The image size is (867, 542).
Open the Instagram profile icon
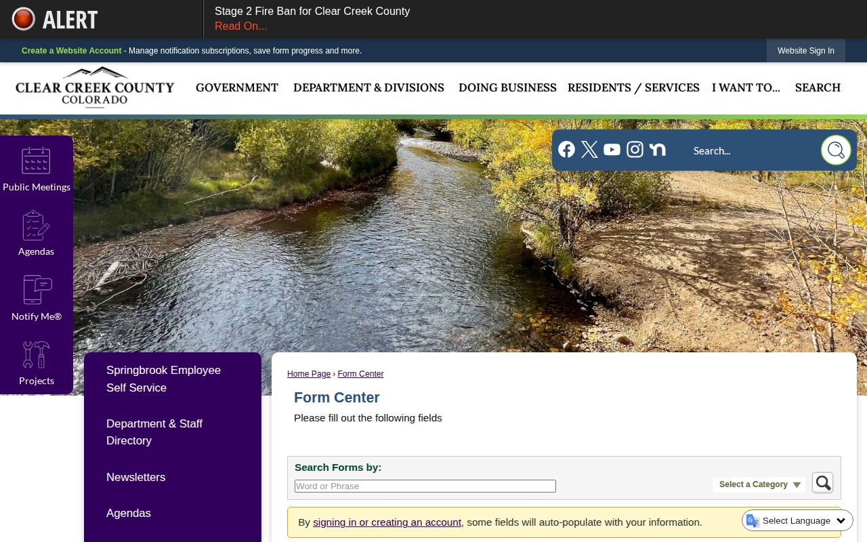pyautogui.click(x=635, y=150)
